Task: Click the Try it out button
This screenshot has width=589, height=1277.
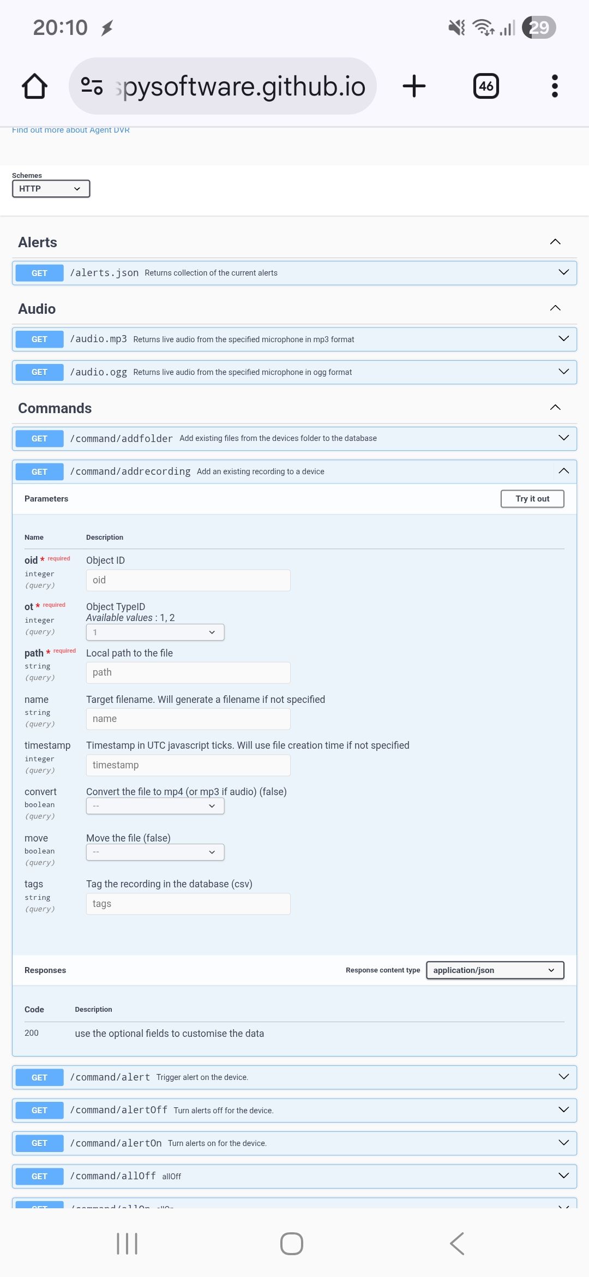Action: (532, 499)
